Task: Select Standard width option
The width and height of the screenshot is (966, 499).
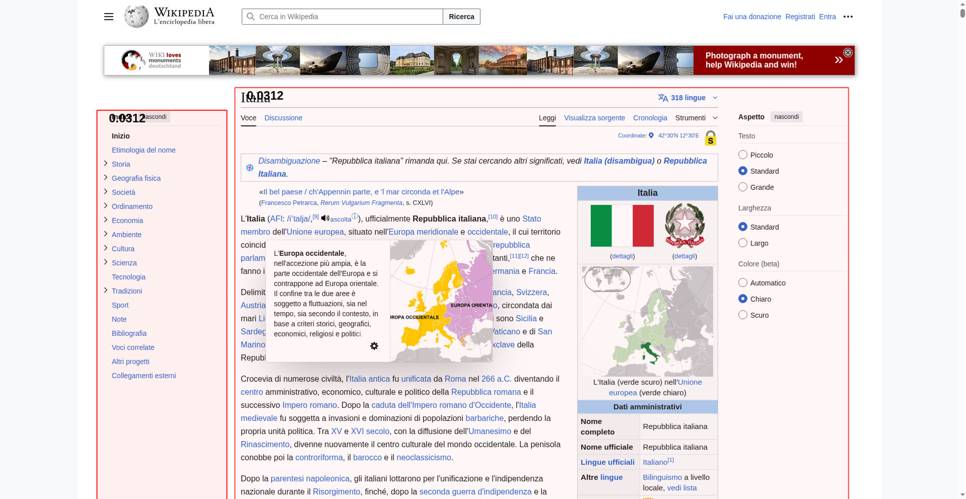Action: (743, 227)
